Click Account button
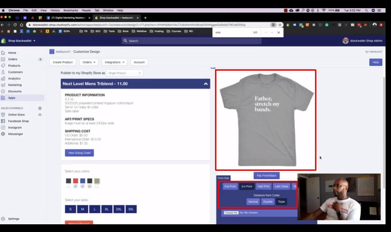 [139, 63]
